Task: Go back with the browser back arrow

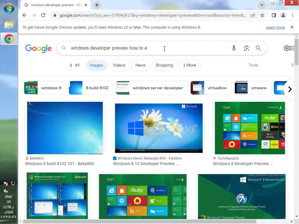Action: [x=25, y=15]
